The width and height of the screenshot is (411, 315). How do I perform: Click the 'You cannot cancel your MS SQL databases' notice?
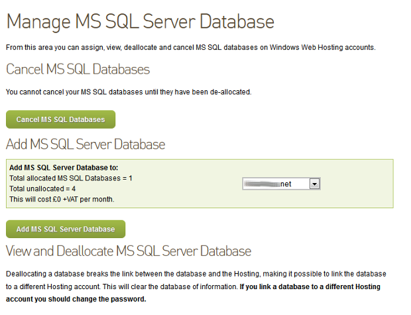128,91
